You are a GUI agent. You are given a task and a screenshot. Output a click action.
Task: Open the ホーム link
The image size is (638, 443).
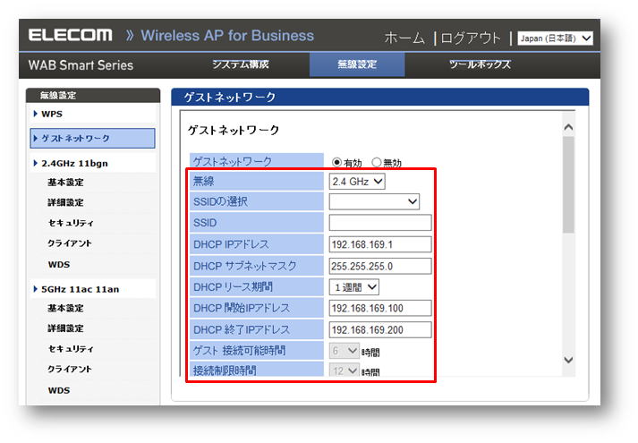pos(404,38)
